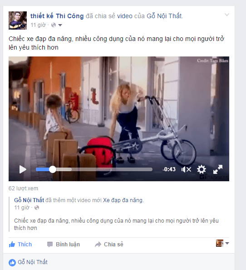
Task: Click the globe icon in quoted post
Action: point(37,208)
